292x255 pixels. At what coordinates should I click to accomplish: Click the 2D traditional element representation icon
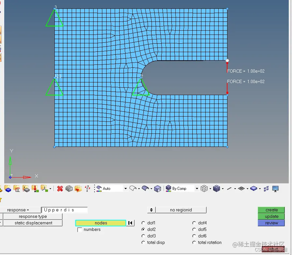pos(241,189)
